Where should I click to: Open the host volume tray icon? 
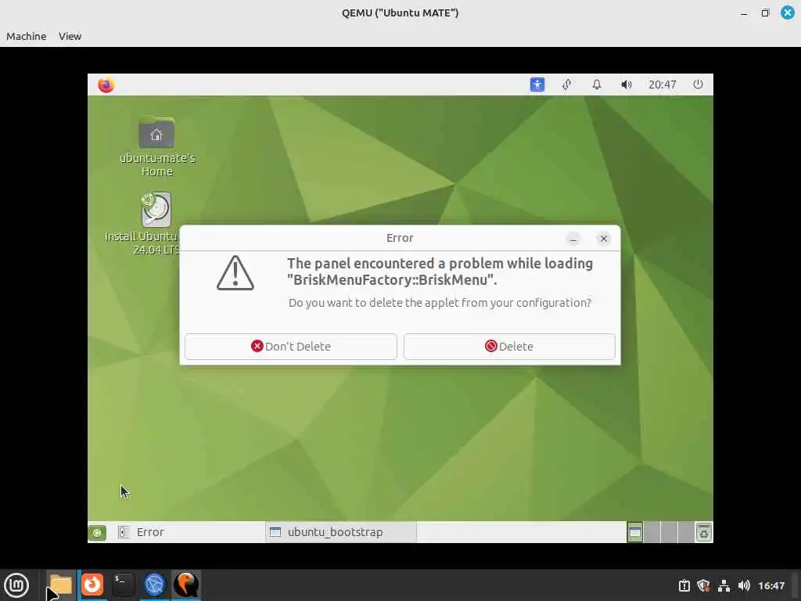tap(744, 585)
